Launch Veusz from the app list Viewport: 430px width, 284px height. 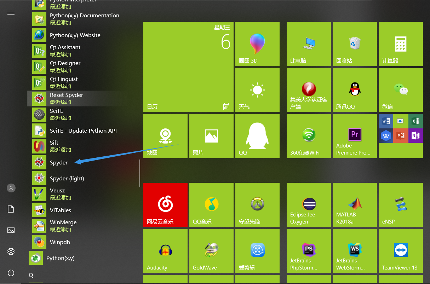click(82, 194)
